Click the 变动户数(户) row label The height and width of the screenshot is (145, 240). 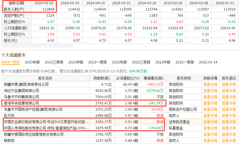(x=14, y=16)
